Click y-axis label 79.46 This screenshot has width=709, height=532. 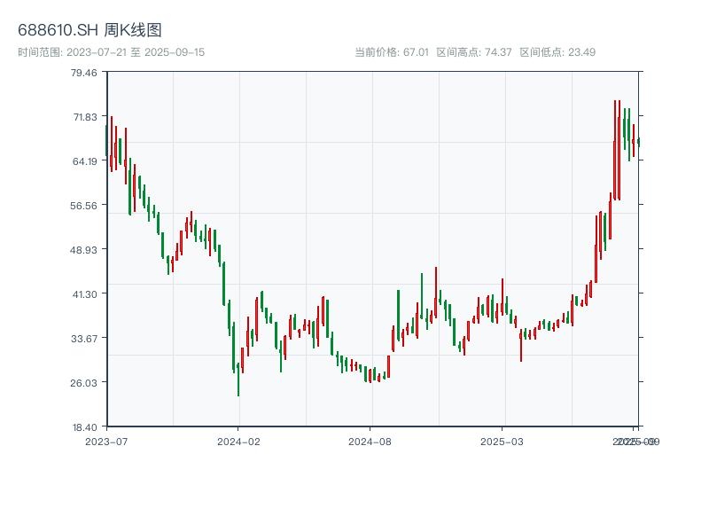(x=83, y=73)
